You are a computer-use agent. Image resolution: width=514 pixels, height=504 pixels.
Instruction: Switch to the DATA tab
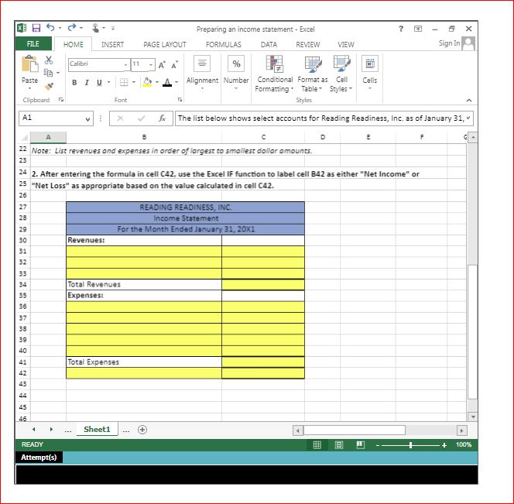tap(269, 45)
